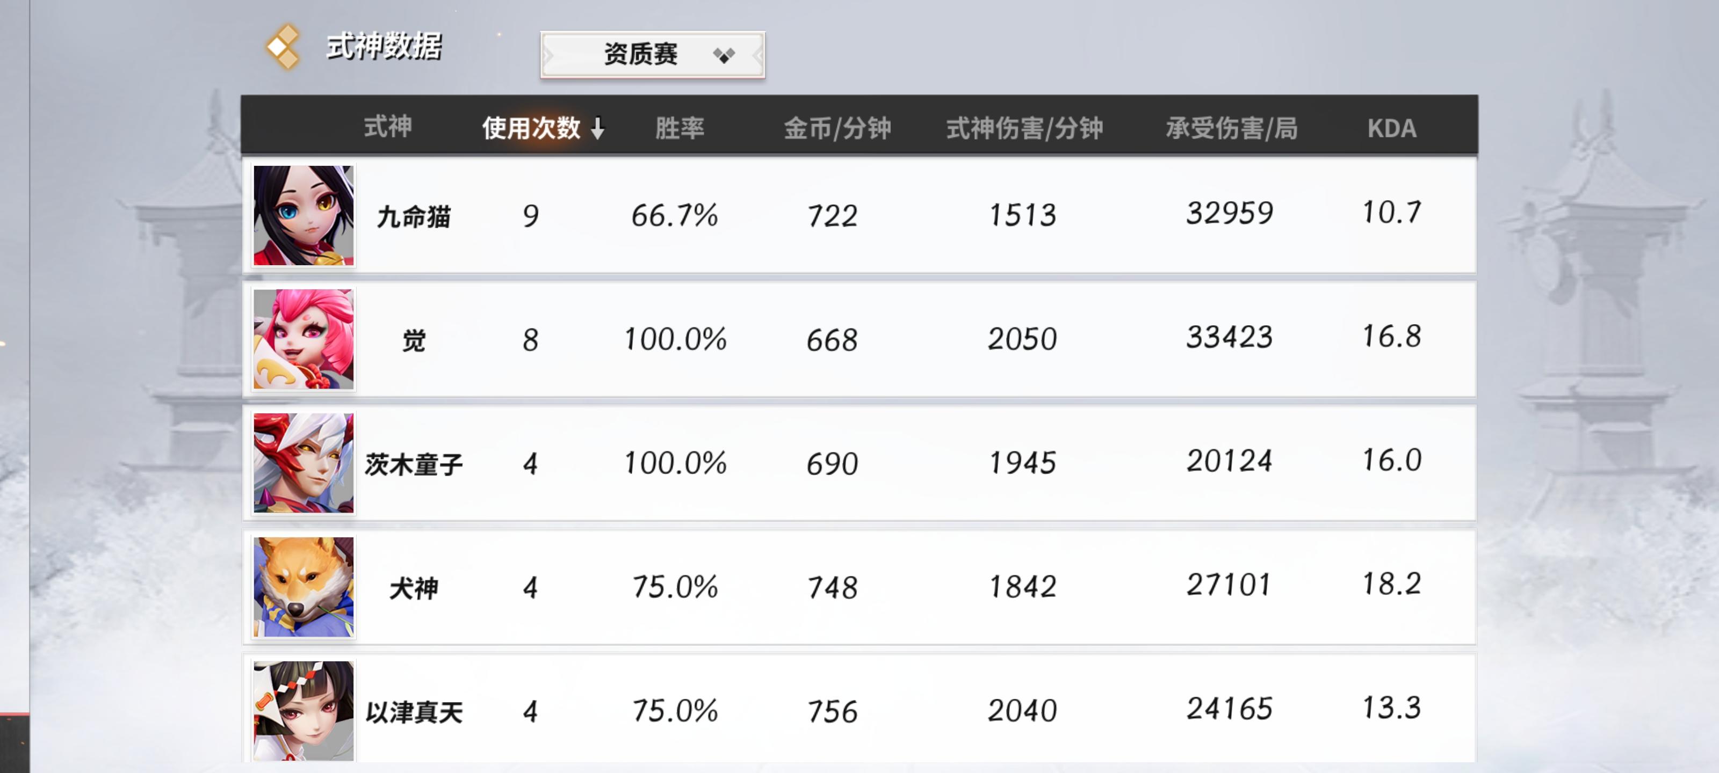Click the 犬神 name label
This screenshot has height=773, width=1719.
[x=414, y=588]
